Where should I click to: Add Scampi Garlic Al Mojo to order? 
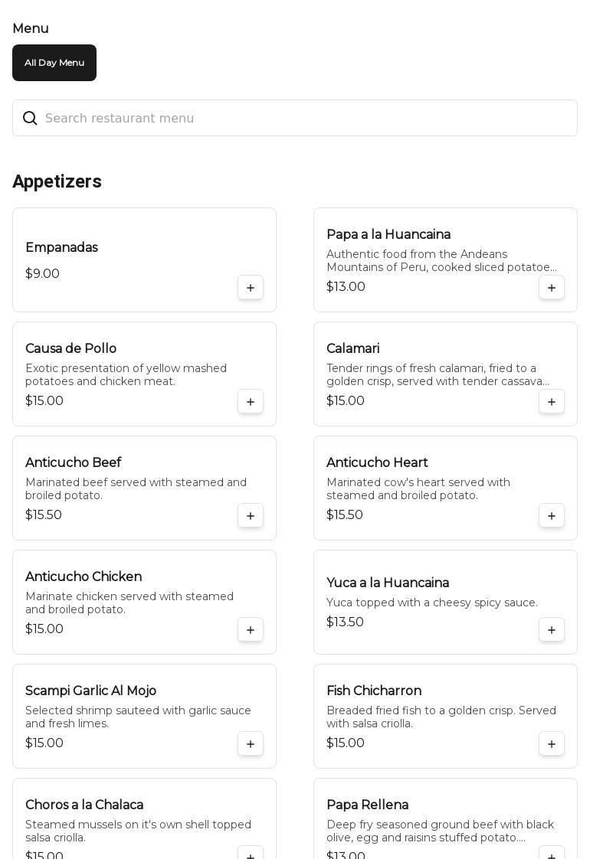point(251,744)
